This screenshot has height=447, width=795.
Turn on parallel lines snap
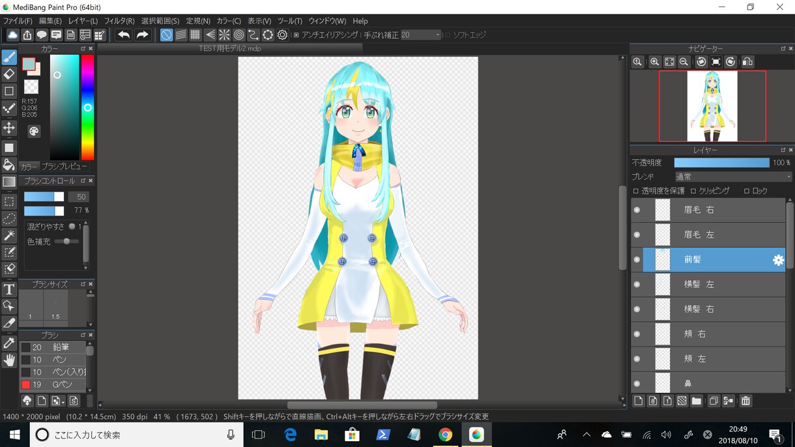click(x=181, y=35)
